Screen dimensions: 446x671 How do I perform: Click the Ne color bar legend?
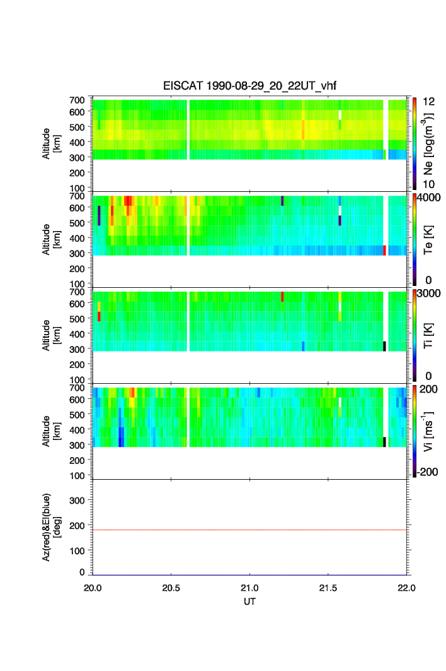coord(415,143)
